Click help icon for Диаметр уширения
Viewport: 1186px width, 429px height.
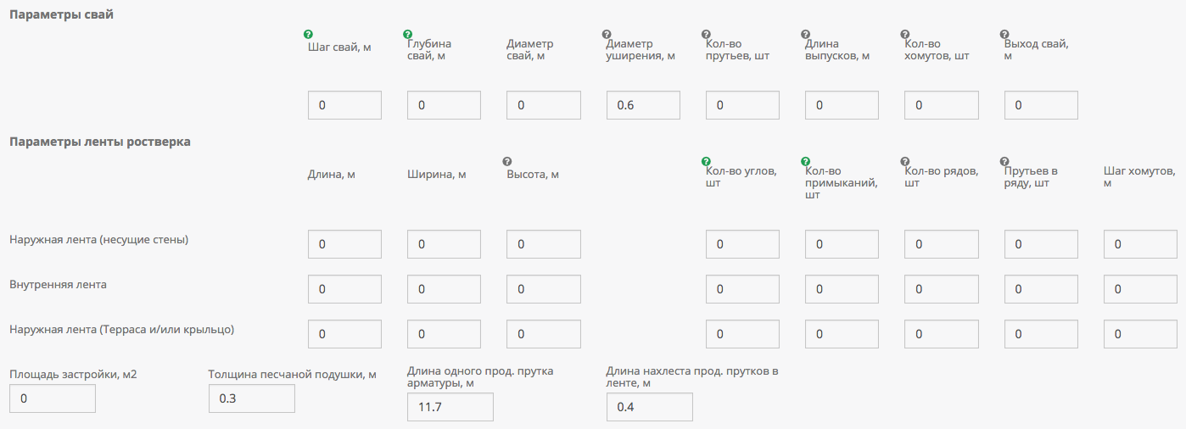point(607,35)
